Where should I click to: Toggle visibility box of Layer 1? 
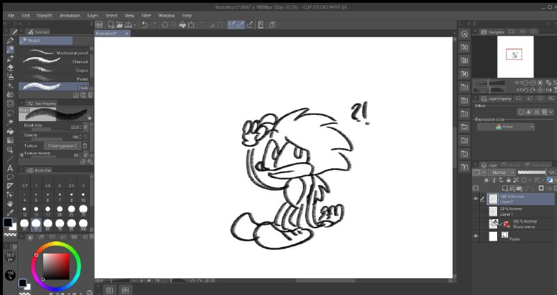tap(476, 212)
